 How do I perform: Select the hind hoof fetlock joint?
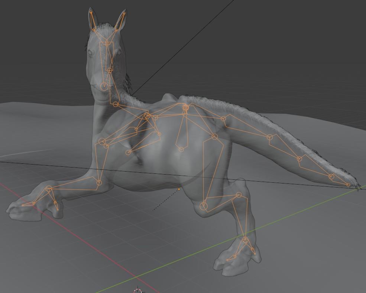(245, 240)
